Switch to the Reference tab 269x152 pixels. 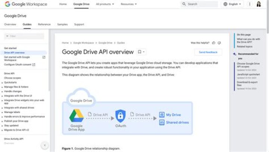(x=44, y=25)
